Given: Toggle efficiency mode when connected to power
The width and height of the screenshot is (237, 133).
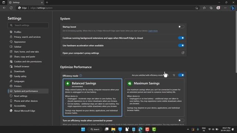Looking at the screenshot, I should click(181, 120).
